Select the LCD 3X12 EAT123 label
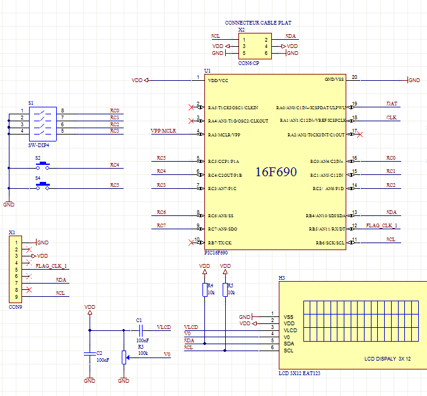Viewport: 427px width, 396px height. 300,373
